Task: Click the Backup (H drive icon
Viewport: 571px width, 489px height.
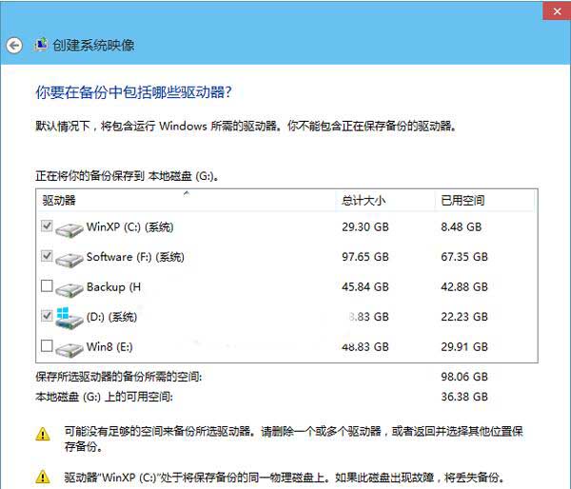Action: 69,289
